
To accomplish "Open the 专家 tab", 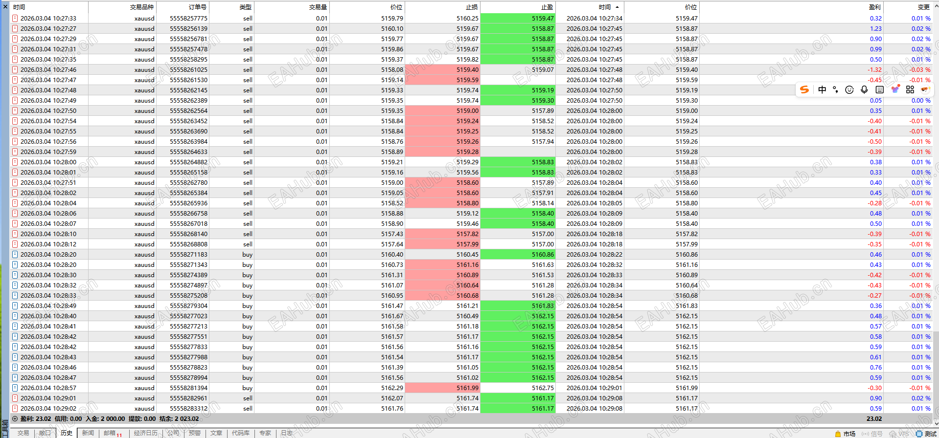I will click(x=265, y=433).
